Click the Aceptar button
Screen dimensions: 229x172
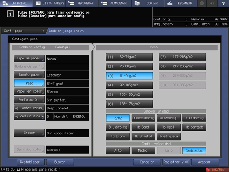click(205, 162)
